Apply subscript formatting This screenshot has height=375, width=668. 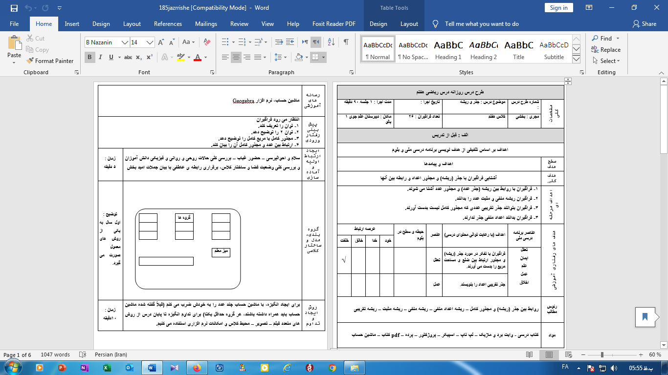pos(139,57)
